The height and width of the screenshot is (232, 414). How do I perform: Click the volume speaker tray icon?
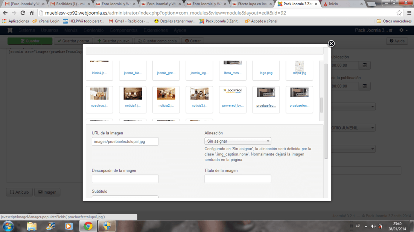point(373,226)
